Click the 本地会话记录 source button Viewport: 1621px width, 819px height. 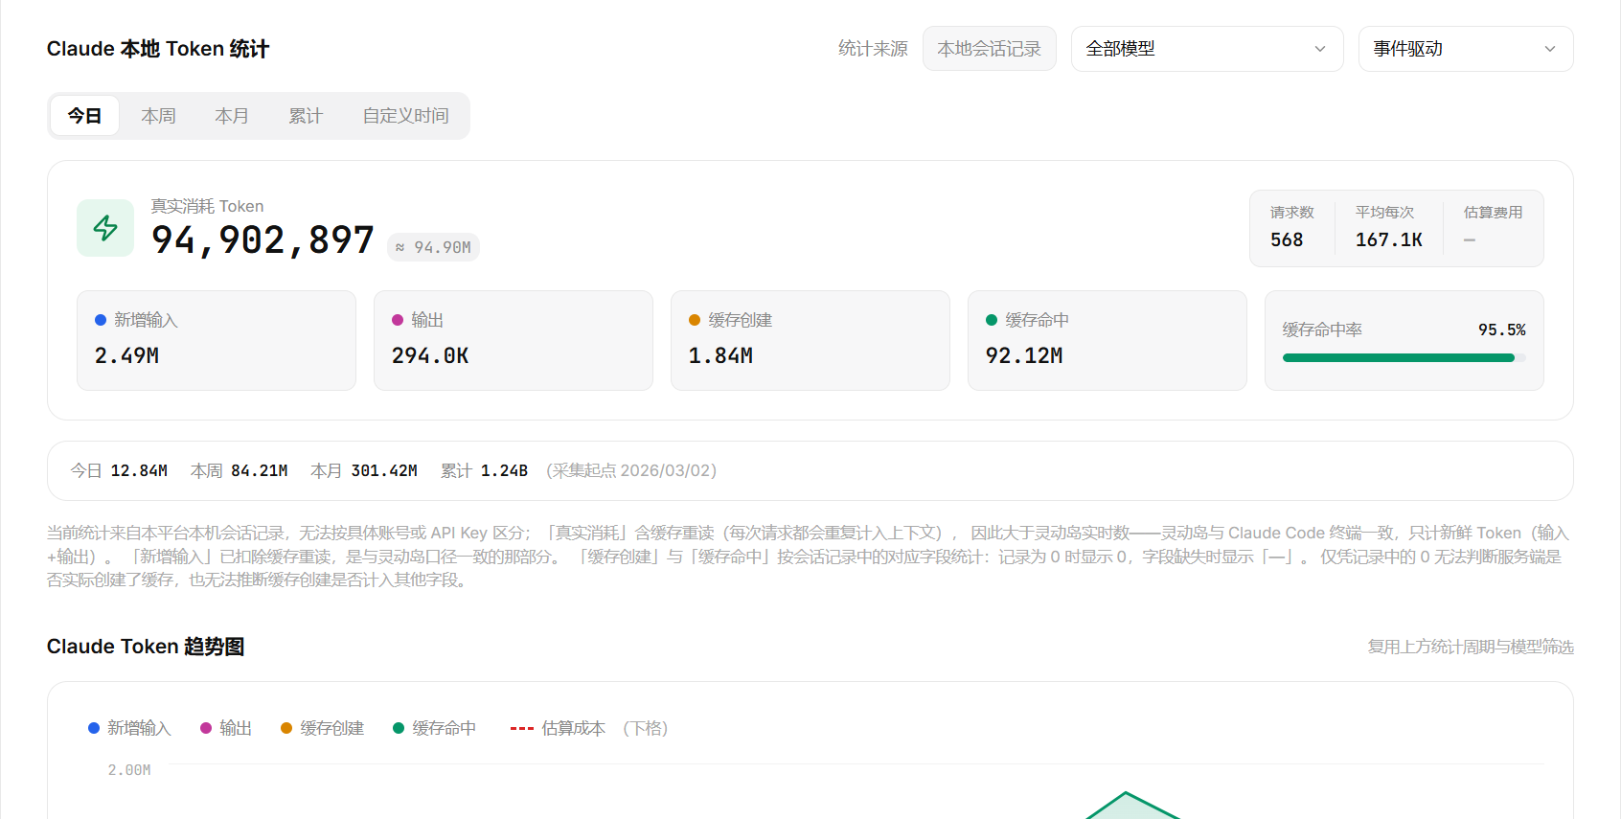989,49
